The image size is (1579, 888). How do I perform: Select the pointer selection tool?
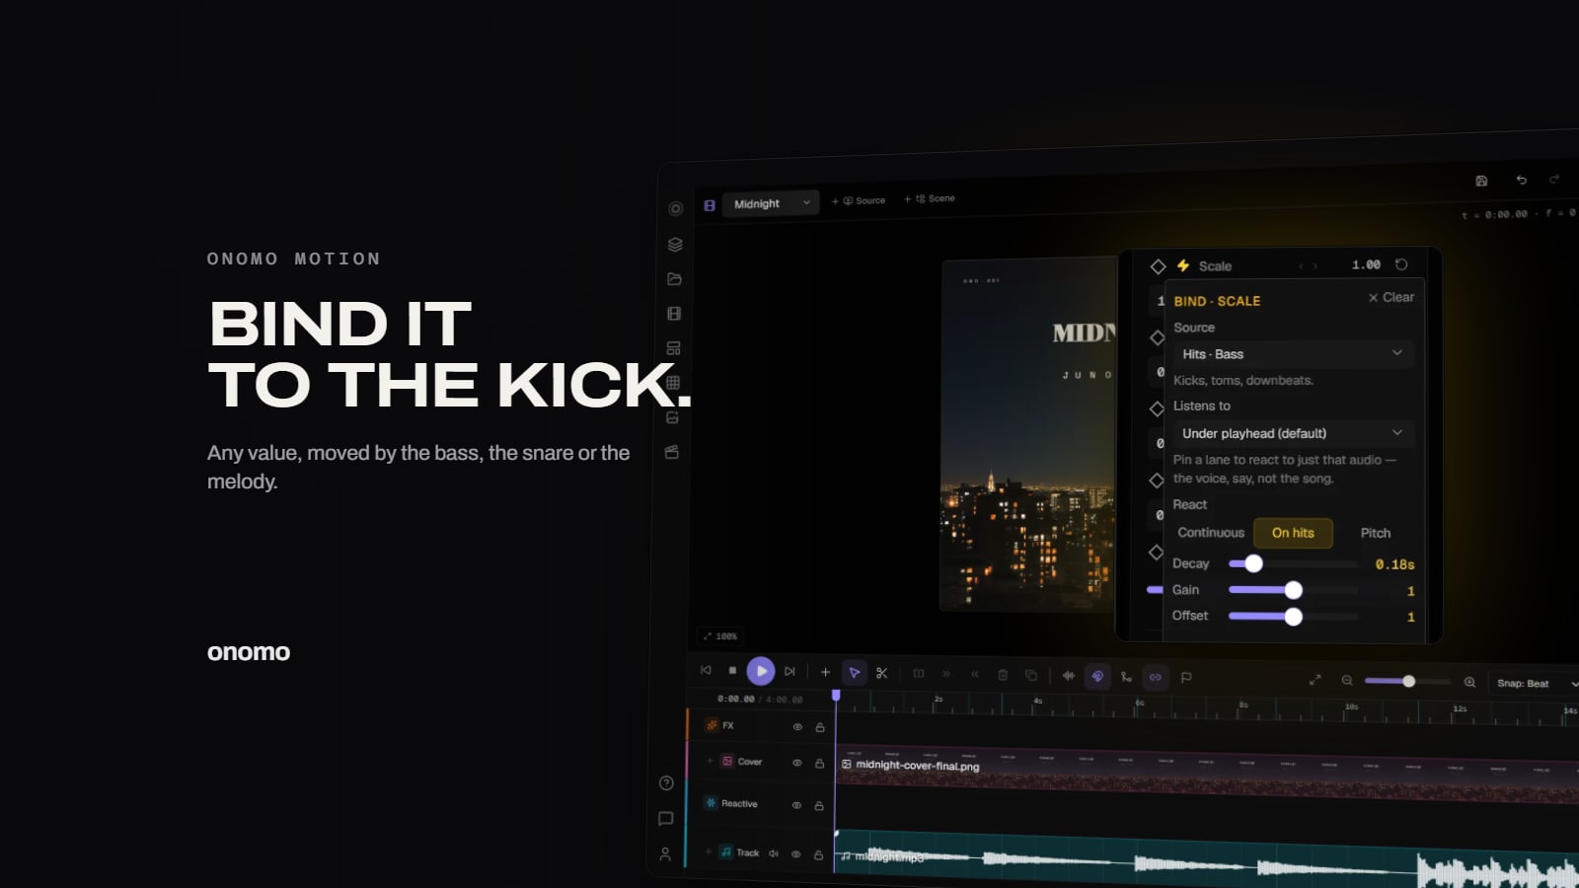click(855, 672)
